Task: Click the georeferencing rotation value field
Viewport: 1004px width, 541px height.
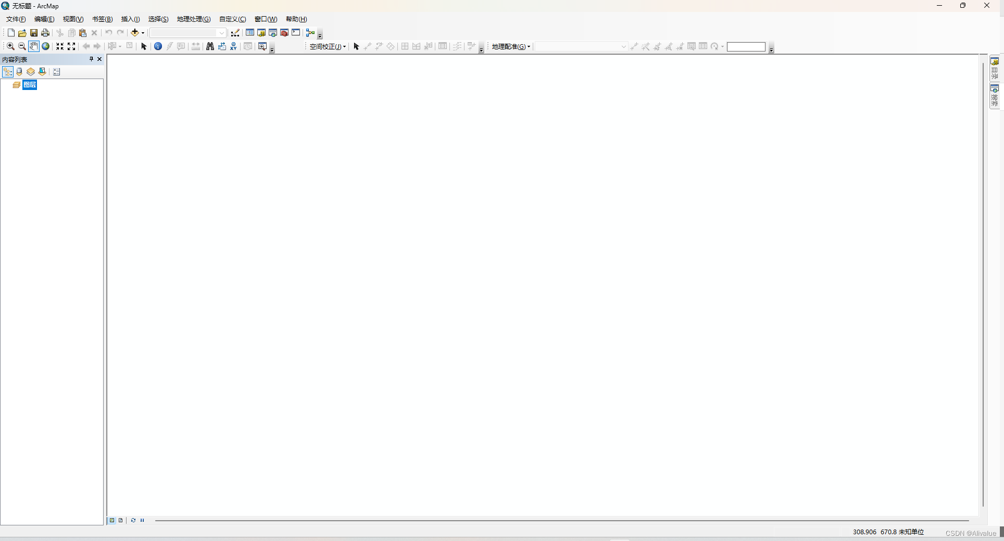Action: point(746,47)
